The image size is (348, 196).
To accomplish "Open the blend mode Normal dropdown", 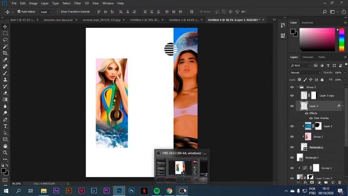I will pyautogui.click(x=306, y=72).
